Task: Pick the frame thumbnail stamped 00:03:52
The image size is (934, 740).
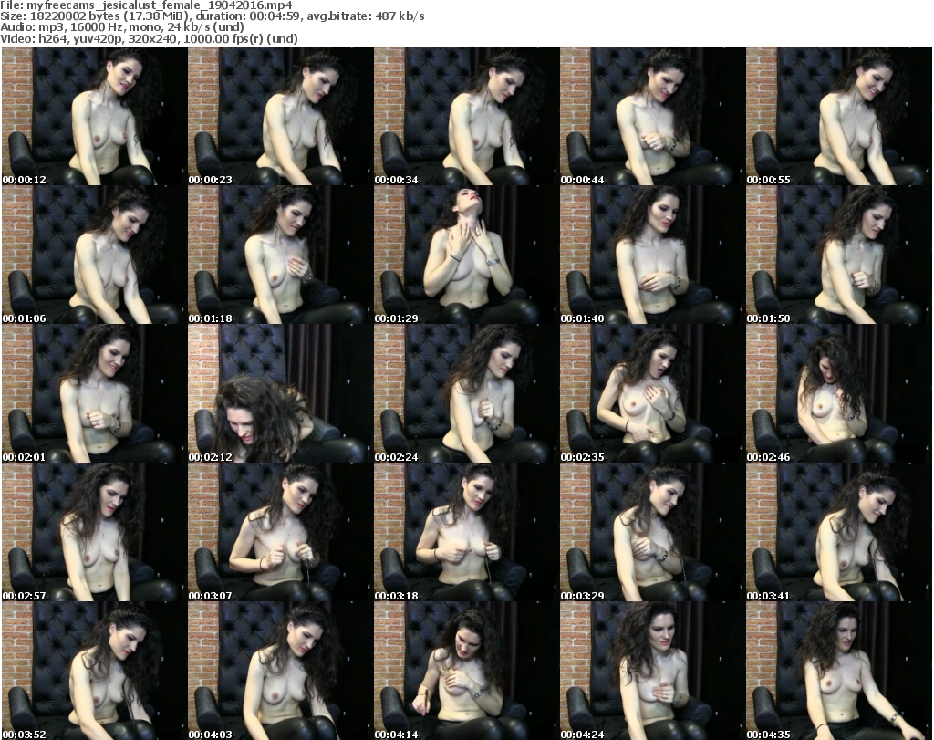Action: (94, 672)
